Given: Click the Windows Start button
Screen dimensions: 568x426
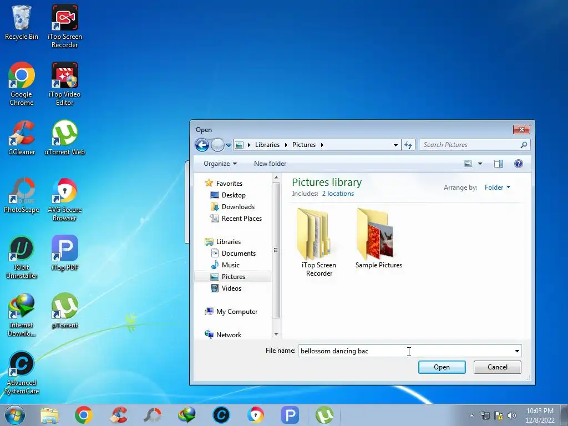Looking at the screenshot, I should point(14,415).
